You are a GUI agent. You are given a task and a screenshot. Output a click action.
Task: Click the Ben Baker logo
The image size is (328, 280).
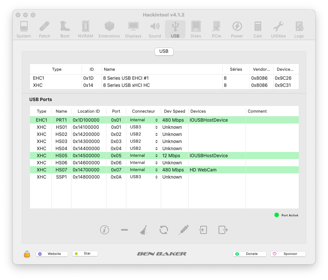pyautogui.click(x=162, y=254)
